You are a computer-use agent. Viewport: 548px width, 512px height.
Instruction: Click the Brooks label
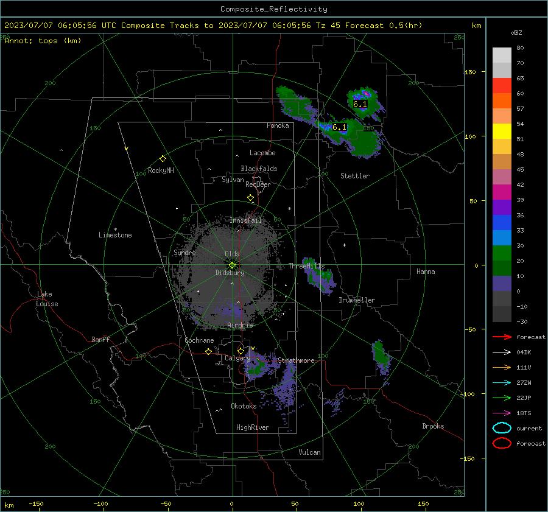(x=433, y=426)
